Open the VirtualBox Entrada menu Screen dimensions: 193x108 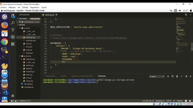(x=25, y=7)
